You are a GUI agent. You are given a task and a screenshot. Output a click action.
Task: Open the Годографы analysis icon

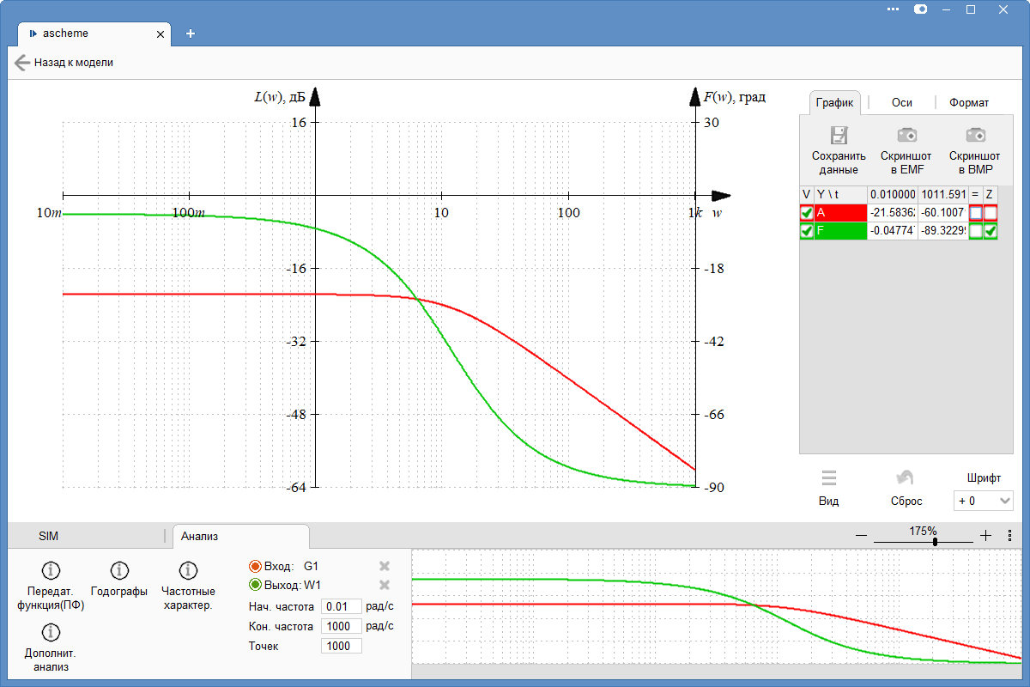point(119,570)
